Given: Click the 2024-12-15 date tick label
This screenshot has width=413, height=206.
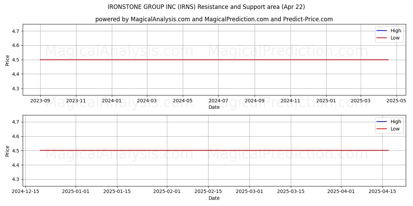Looking at the screenshot, I should click(26, 192).
